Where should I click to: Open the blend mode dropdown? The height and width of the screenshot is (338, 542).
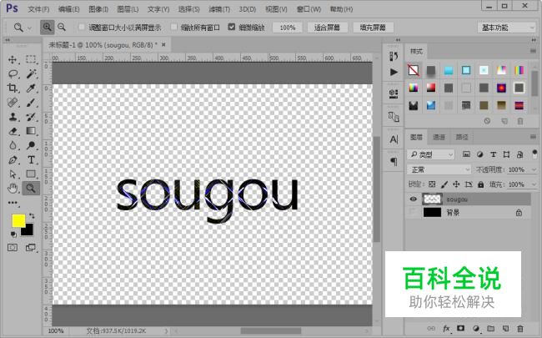pos(439,169)
